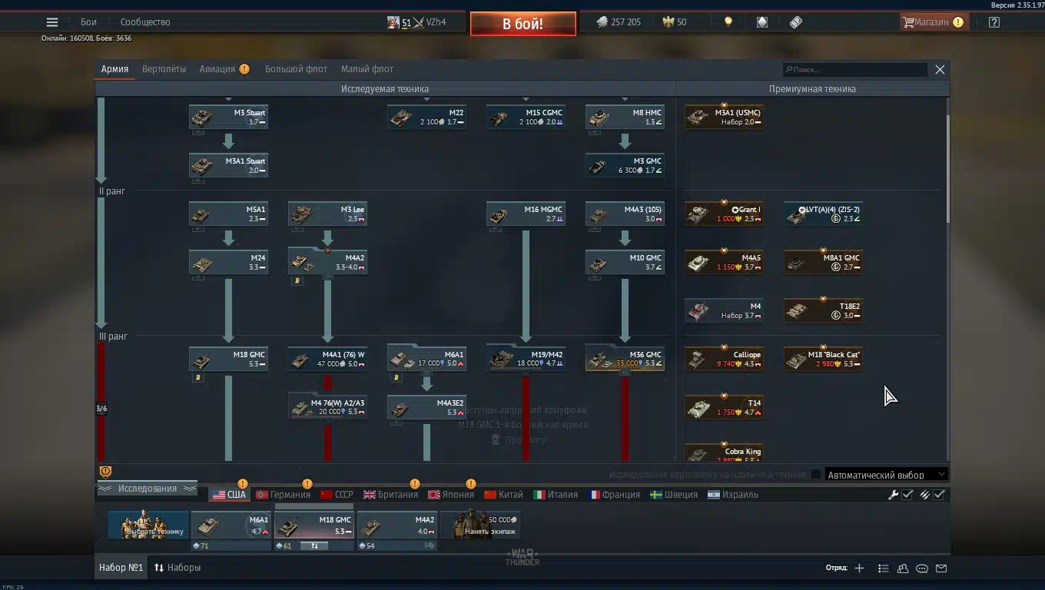This screenshot has height=590, width=1045.
Task: Open the contacts people icon
Action: (903, 568)
